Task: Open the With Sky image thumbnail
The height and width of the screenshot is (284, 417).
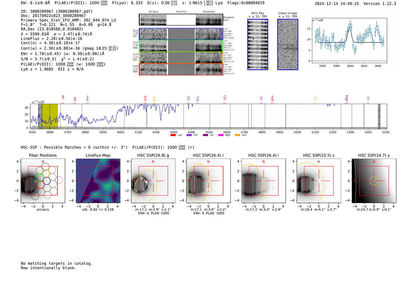Action: coord(258,44)
